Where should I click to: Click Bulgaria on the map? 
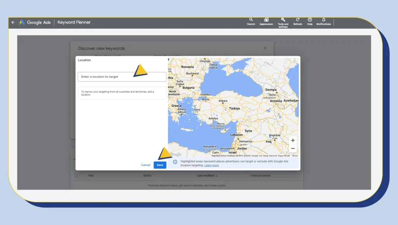(x=189, y=88)
